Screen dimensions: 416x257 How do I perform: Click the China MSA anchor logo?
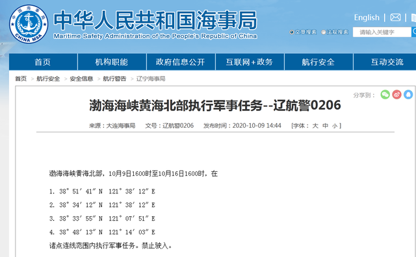click(29, 24)
